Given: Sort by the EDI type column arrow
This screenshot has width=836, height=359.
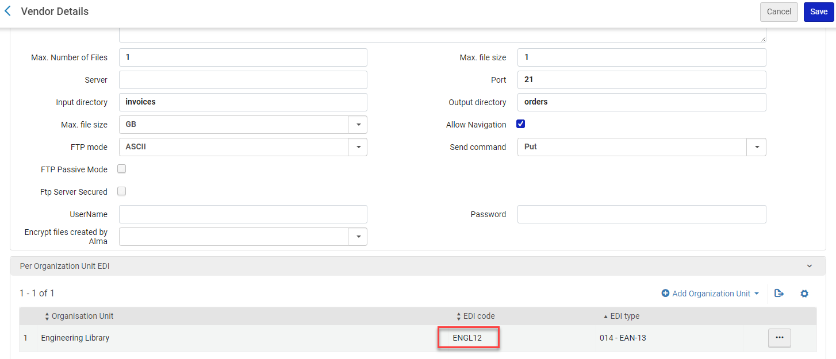Looking at the screenshot, I should click(605, 316).
